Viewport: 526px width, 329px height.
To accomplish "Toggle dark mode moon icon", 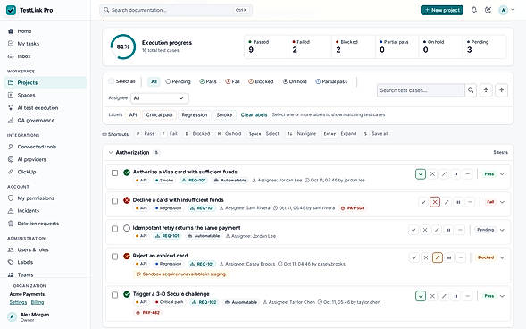I will [x=488, y=10].
